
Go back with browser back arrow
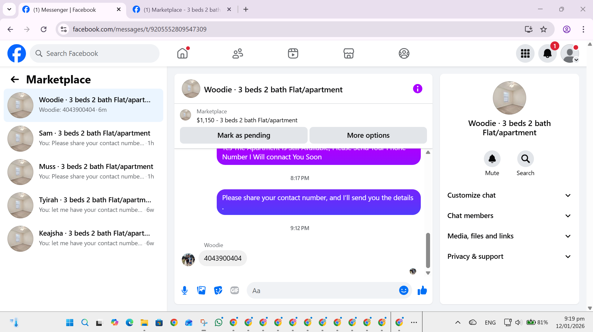click(x=10, y=29)
